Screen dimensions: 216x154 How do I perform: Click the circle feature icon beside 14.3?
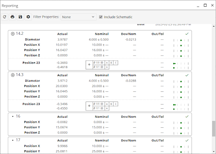coord(13,75)
